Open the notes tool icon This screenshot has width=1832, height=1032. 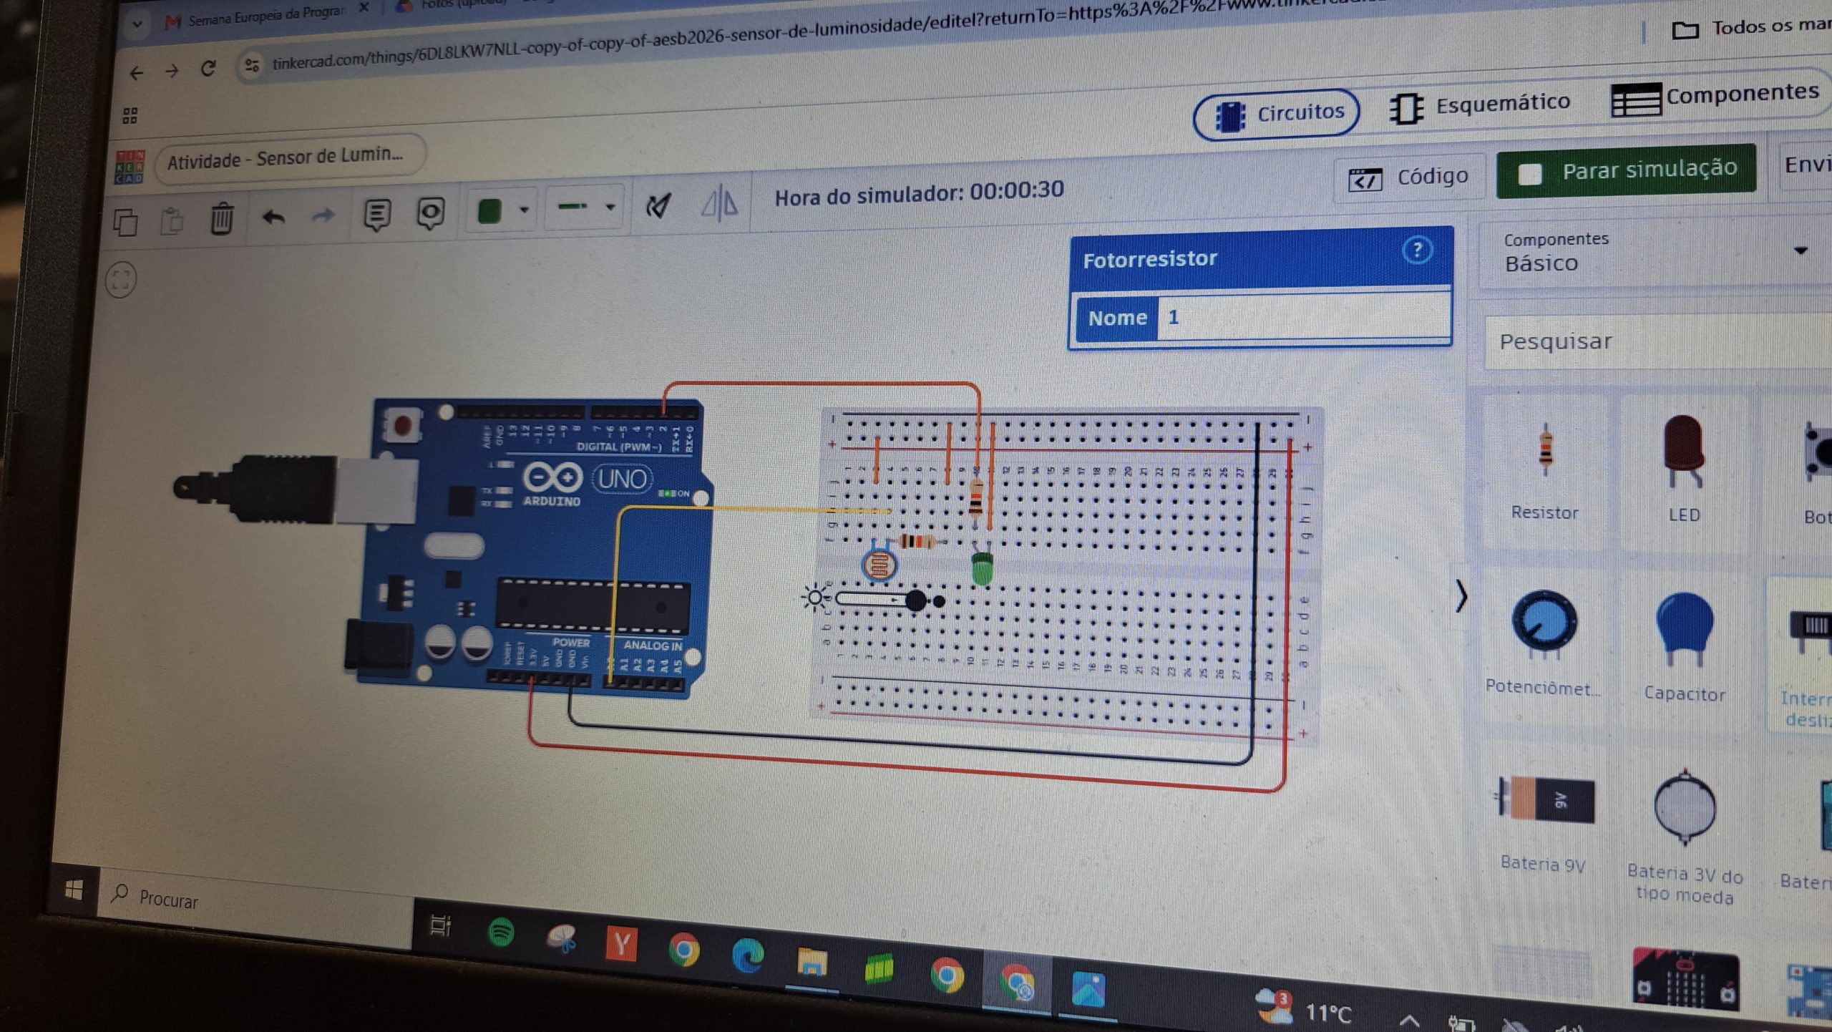377,214
